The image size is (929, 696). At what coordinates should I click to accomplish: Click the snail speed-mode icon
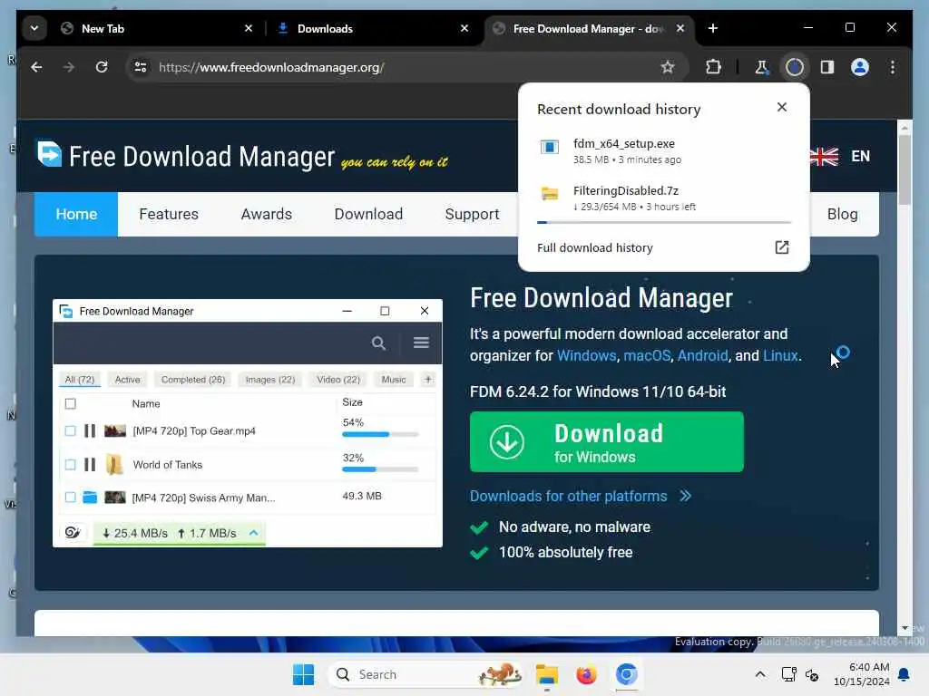coord(73,533)
